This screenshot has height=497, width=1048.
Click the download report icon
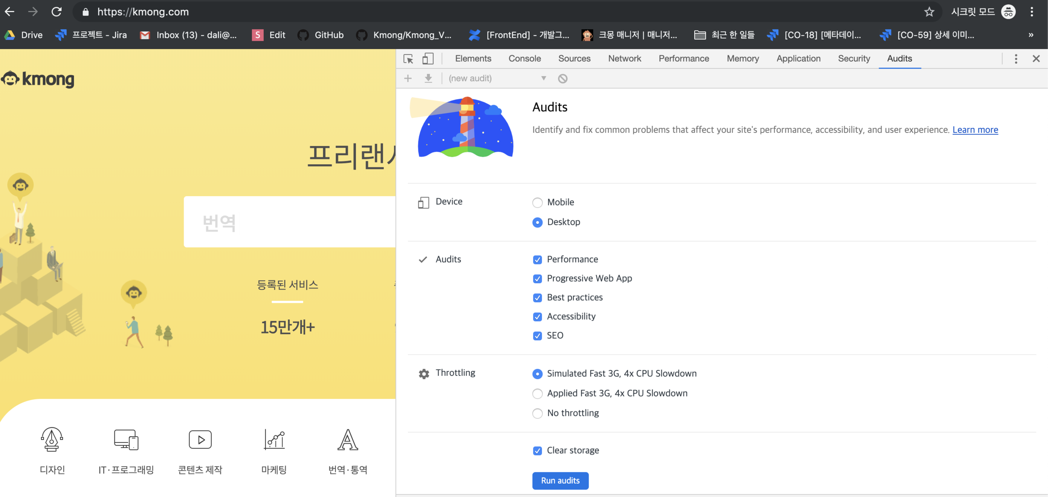point(428,78)
